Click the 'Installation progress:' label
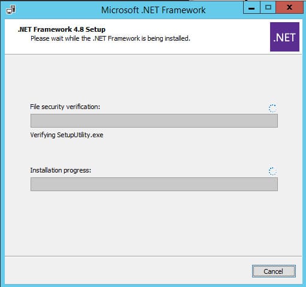Image resolution: width=306 pixels, height=287 pixels. point(60,170)
